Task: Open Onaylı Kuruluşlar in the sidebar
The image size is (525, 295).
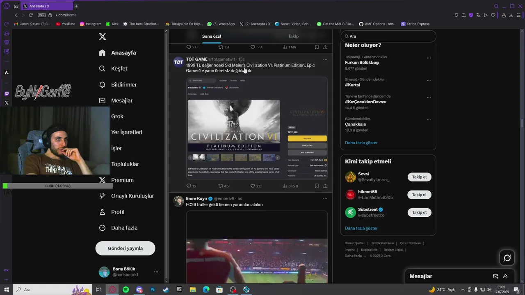Action: 126,196
